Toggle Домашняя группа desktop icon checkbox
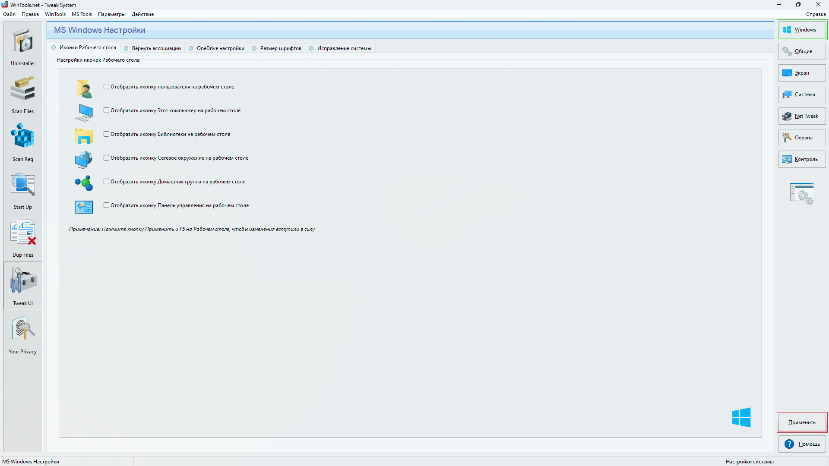The height and width of the screenshot is (466, 829). tap(106, 182)
